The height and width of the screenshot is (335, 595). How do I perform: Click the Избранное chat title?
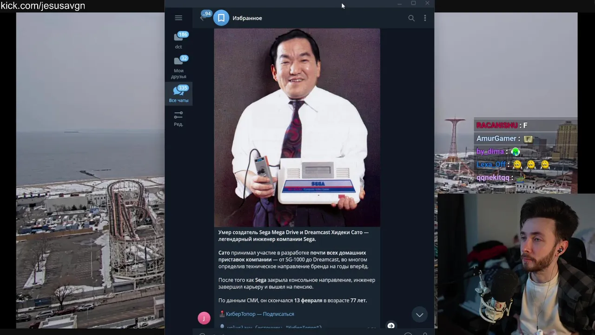coord(247,18)
